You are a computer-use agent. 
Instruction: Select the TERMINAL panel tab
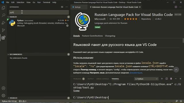[x=115, y=79]
